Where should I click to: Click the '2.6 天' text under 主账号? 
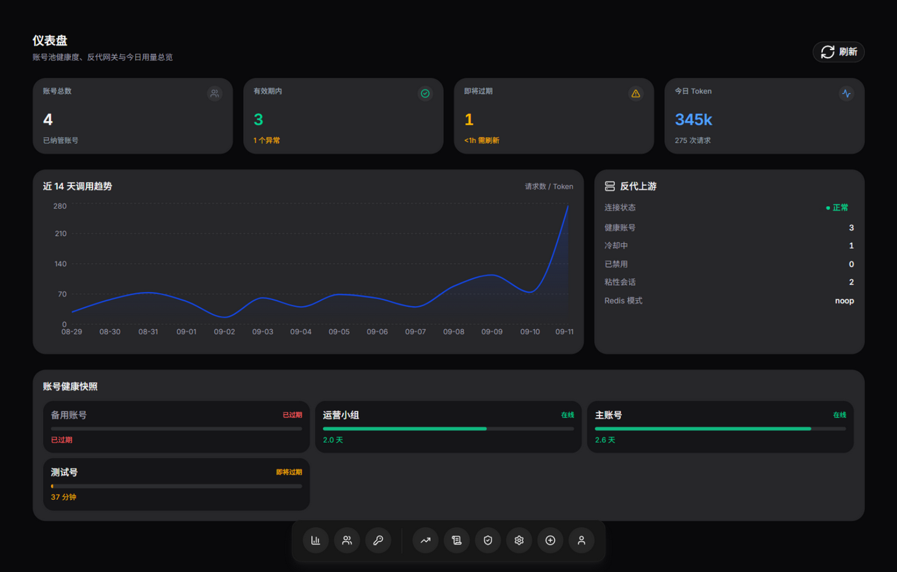click(604, 440)
